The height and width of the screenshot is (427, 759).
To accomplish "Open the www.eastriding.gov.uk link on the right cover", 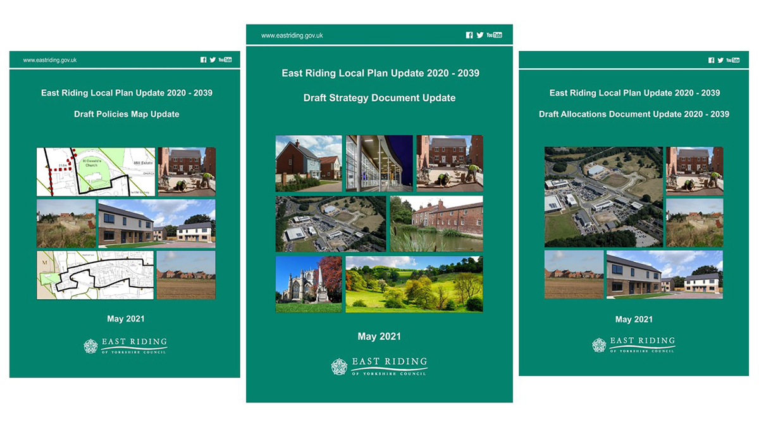I will pos(557,60).
